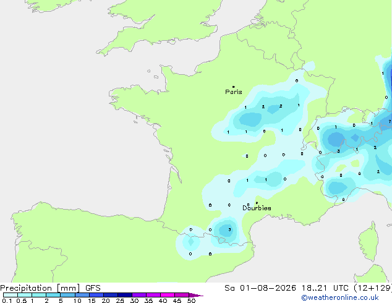Click the '18..21 UTC' time text
This screenshot has width=392, height=303.
pos(325,288)
